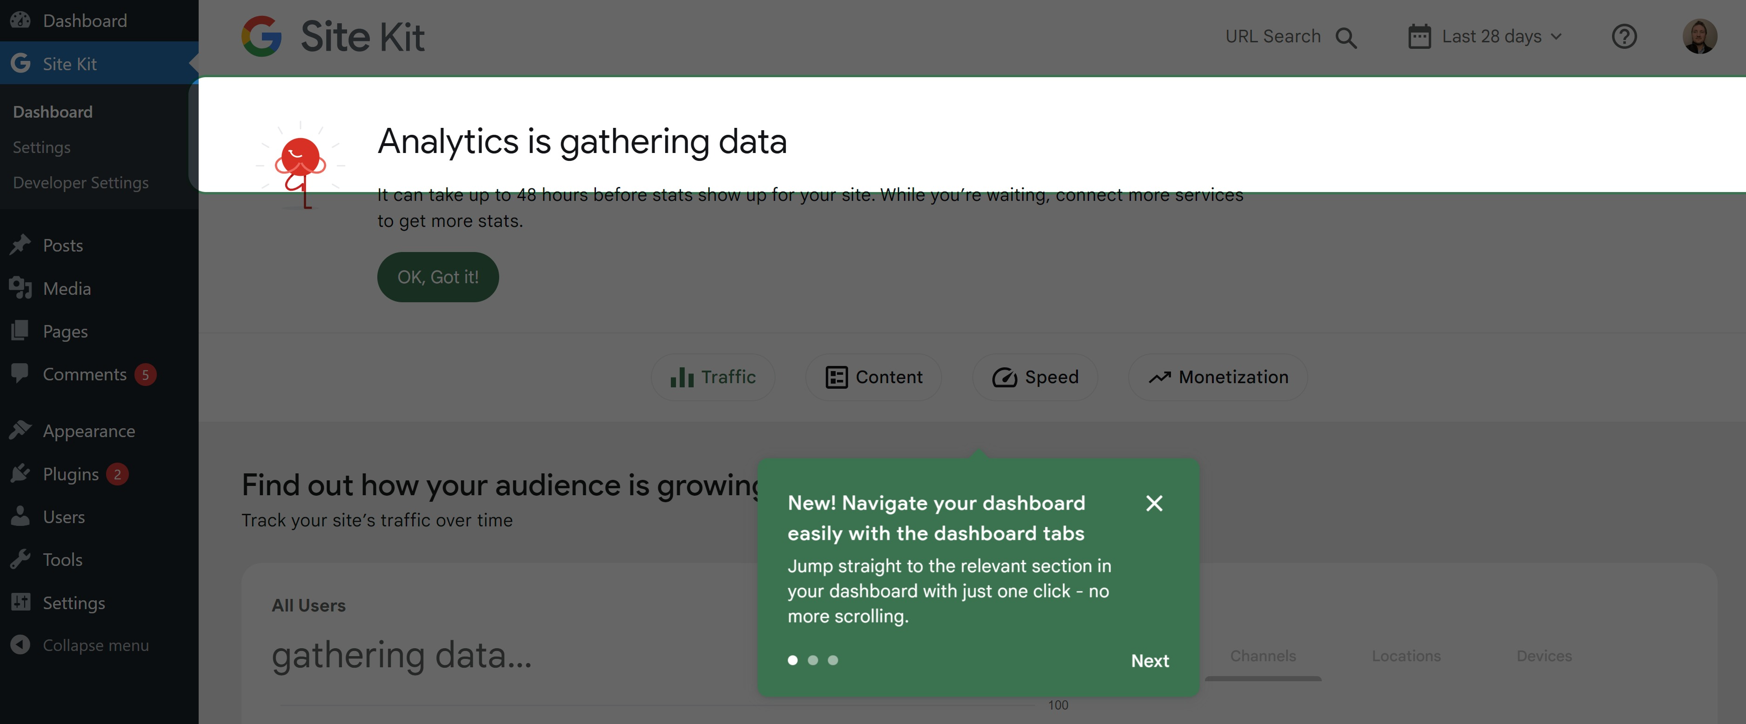Open Plugins in the sidebar
Image resolution: width=1746 pixels, height=724 pixels.
(71, 474)
